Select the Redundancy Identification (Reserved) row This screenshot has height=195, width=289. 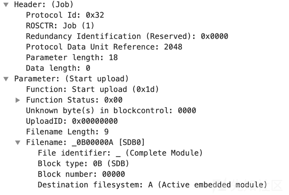[127, 36]
